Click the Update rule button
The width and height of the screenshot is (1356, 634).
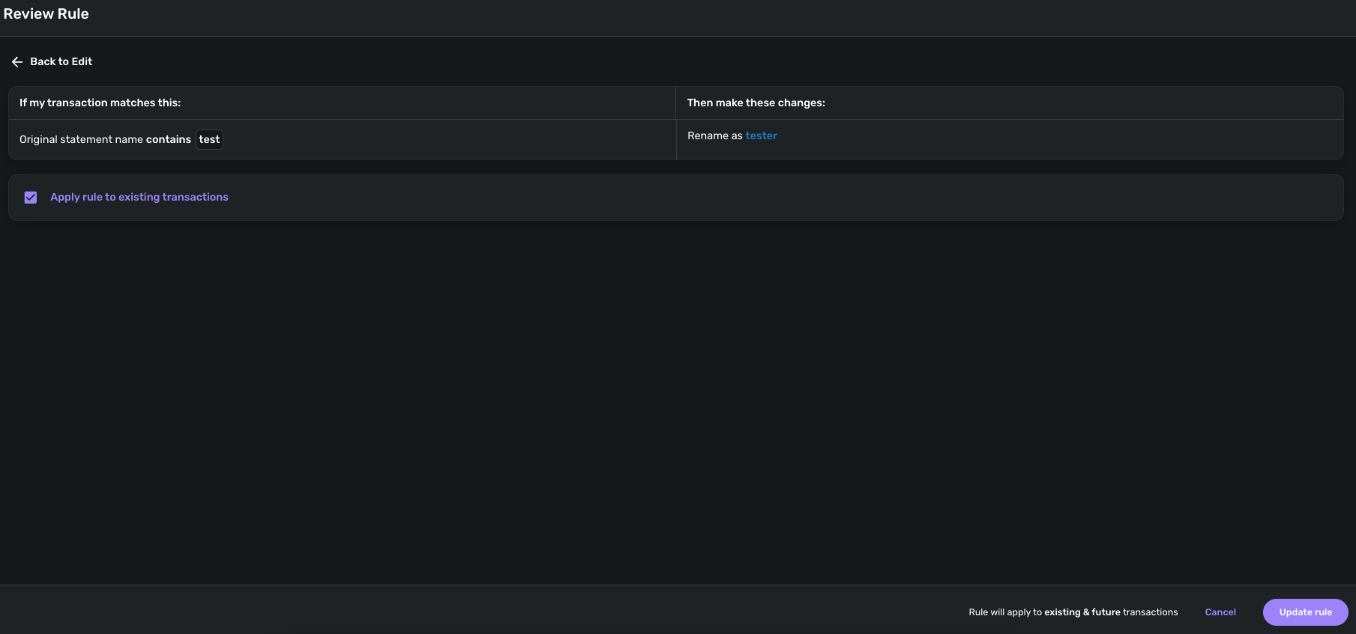pos(1305,612)
